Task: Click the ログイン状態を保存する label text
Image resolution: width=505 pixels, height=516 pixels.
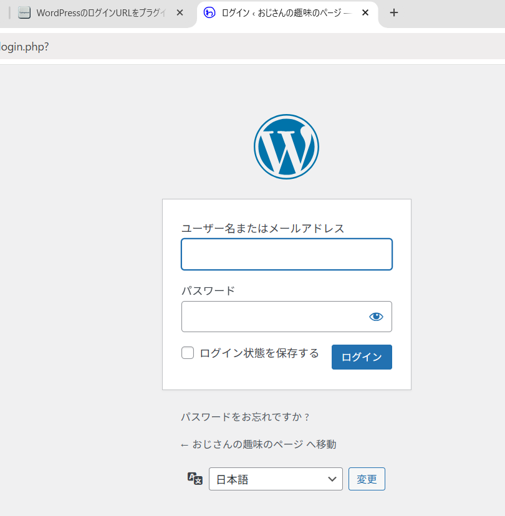Action: (259, 353)
